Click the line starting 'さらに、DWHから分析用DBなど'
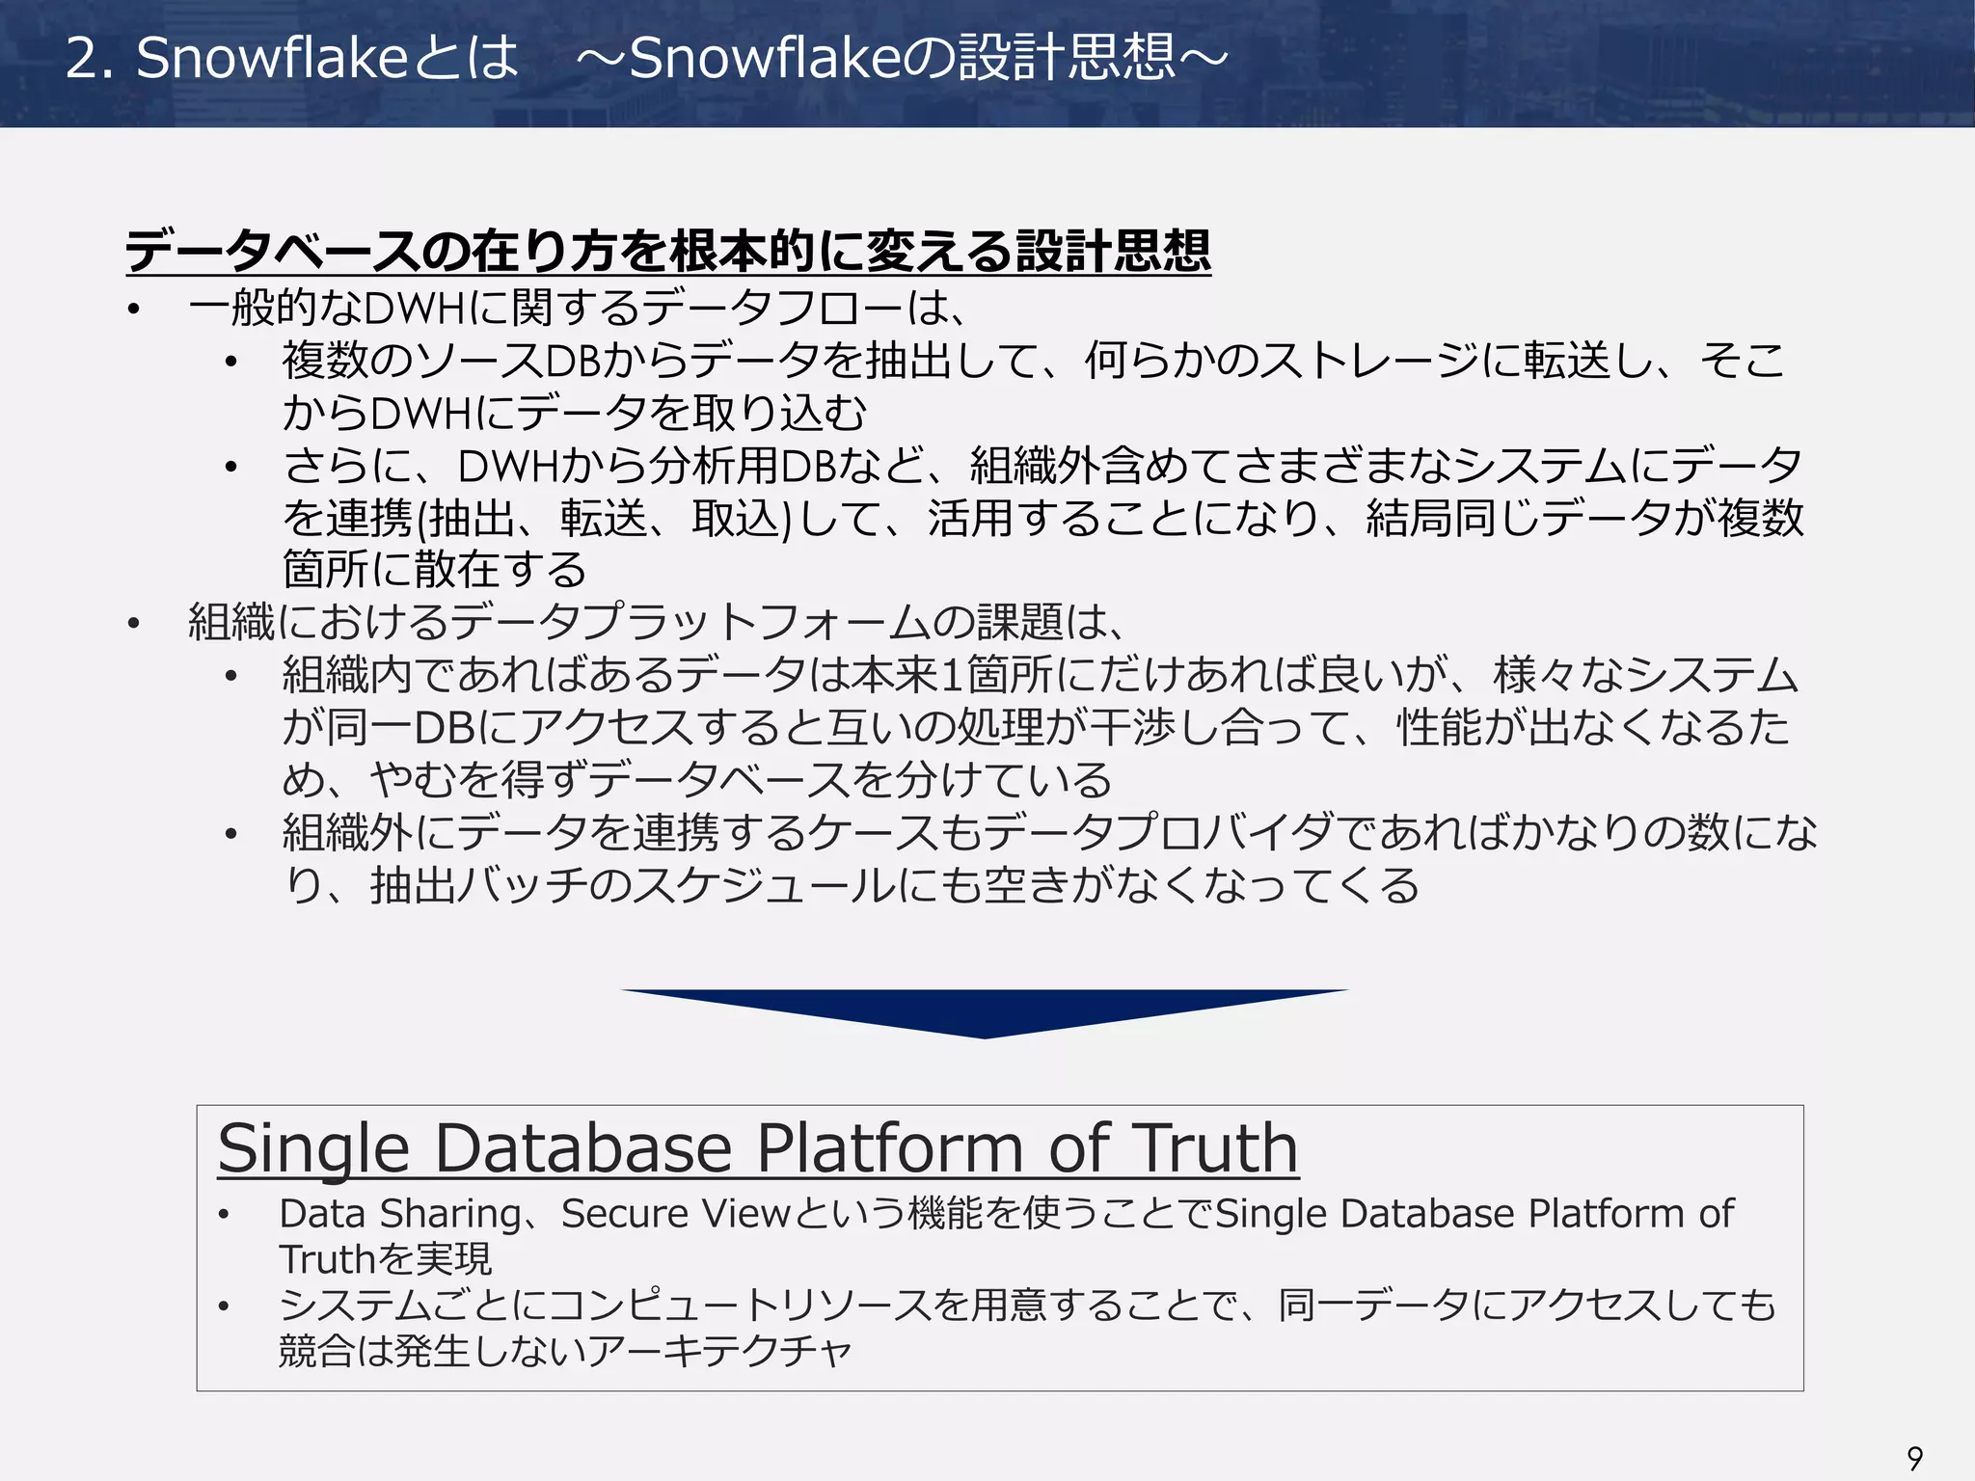This screenshot has height=1481, width=1975. pos(1042,466)
